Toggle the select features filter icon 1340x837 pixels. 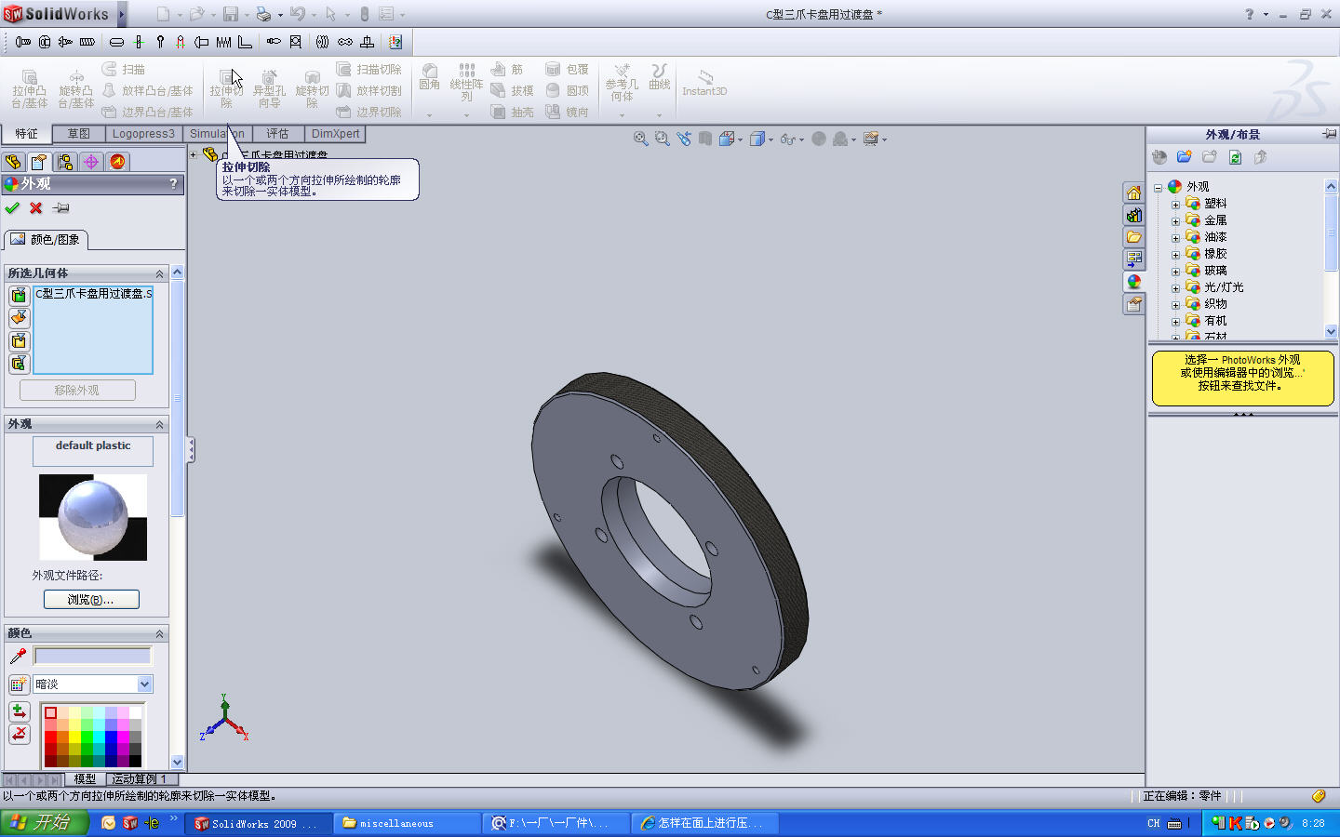pyautogui.click(x=19, y=363)
